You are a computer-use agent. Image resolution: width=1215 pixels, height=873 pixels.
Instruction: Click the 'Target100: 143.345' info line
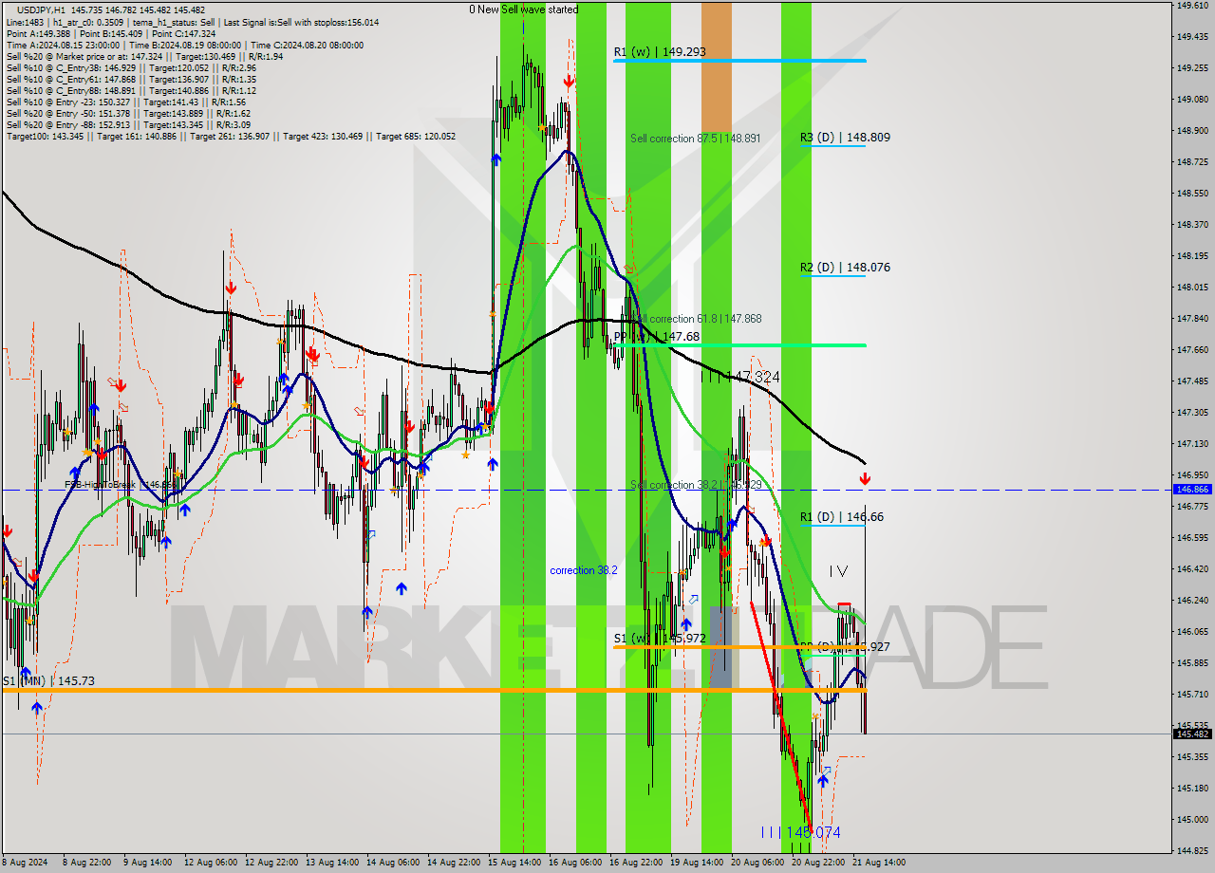(231, 137)
